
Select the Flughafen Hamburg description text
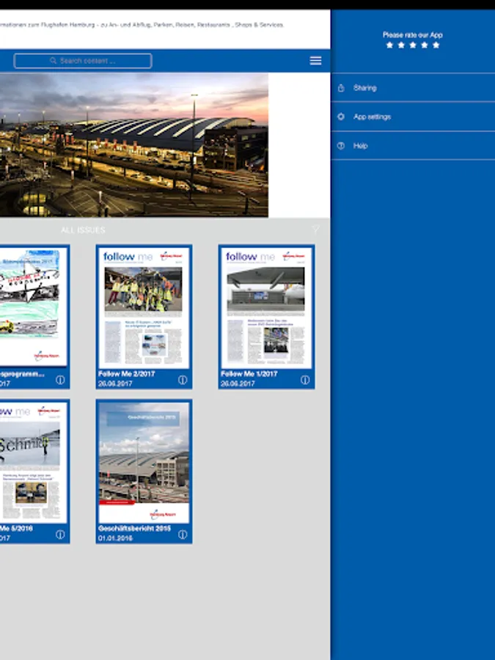pyautogui.click(x=142, y=25)
